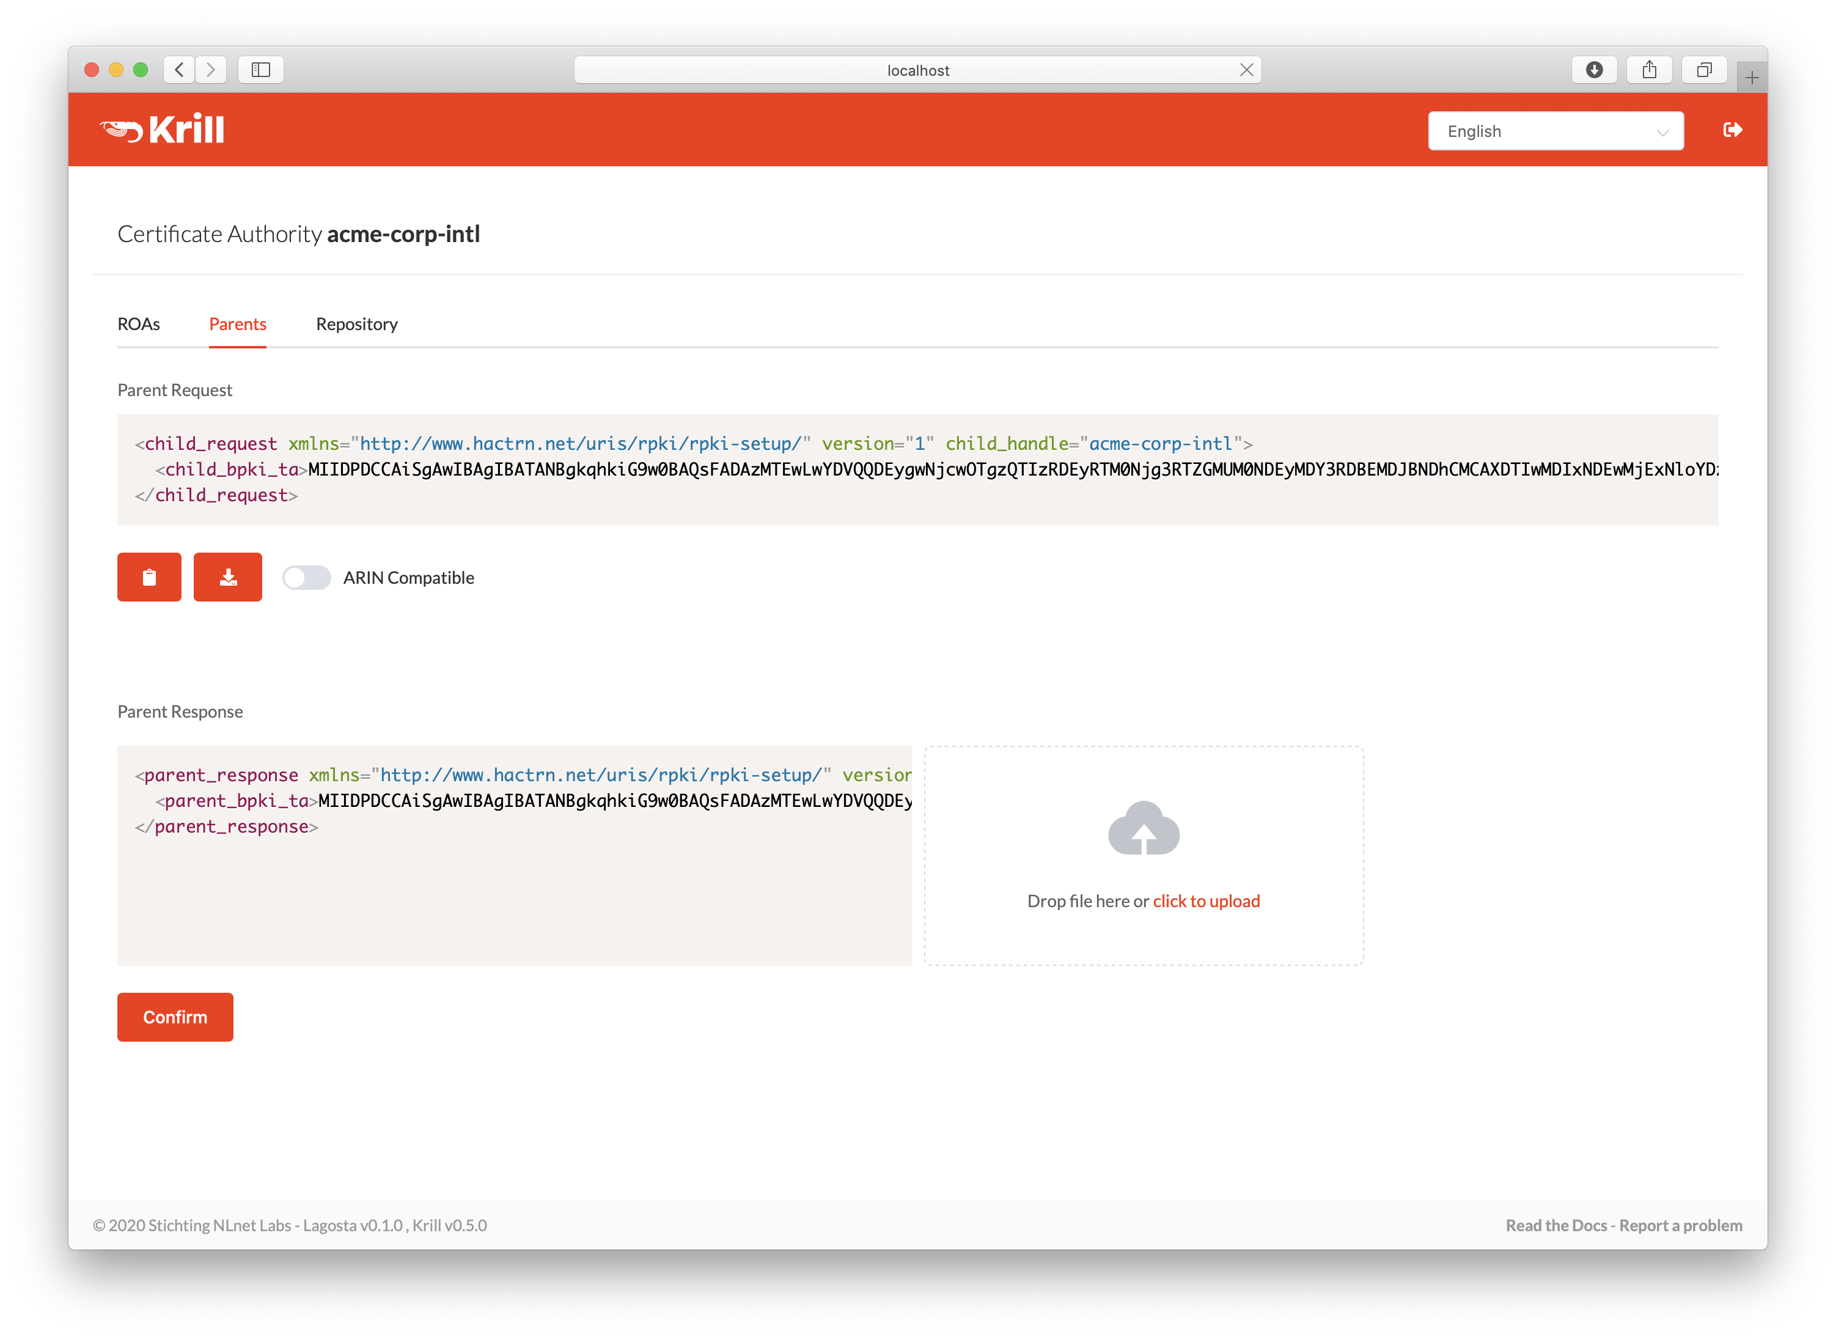The width and height of the screenshot is (1836, 1340).
Task: Show all Safari tabs overview
Action: (x=1704, y=70)
